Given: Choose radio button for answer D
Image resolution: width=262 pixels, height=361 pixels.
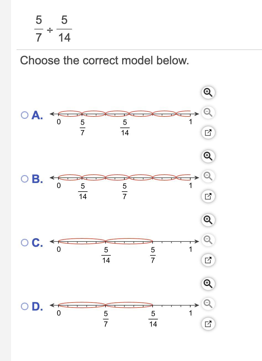Looking at the screenshot, I should coord(24,306).
